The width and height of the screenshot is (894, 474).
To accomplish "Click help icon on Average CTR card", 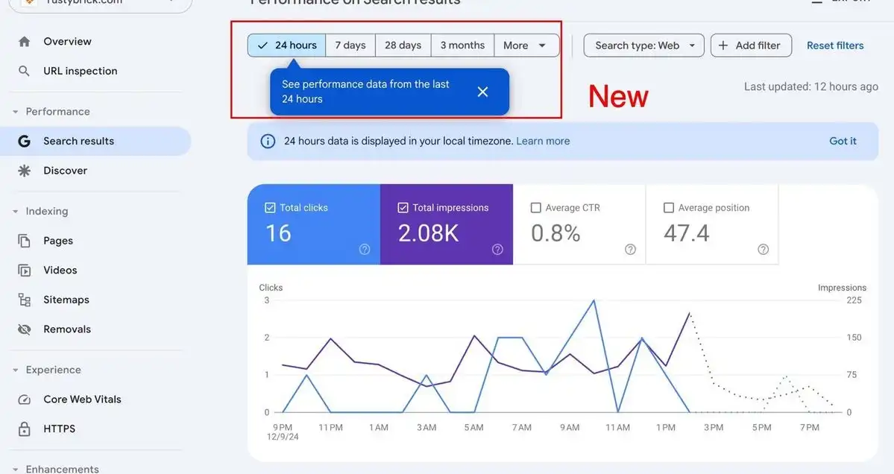I will point(630,250).
